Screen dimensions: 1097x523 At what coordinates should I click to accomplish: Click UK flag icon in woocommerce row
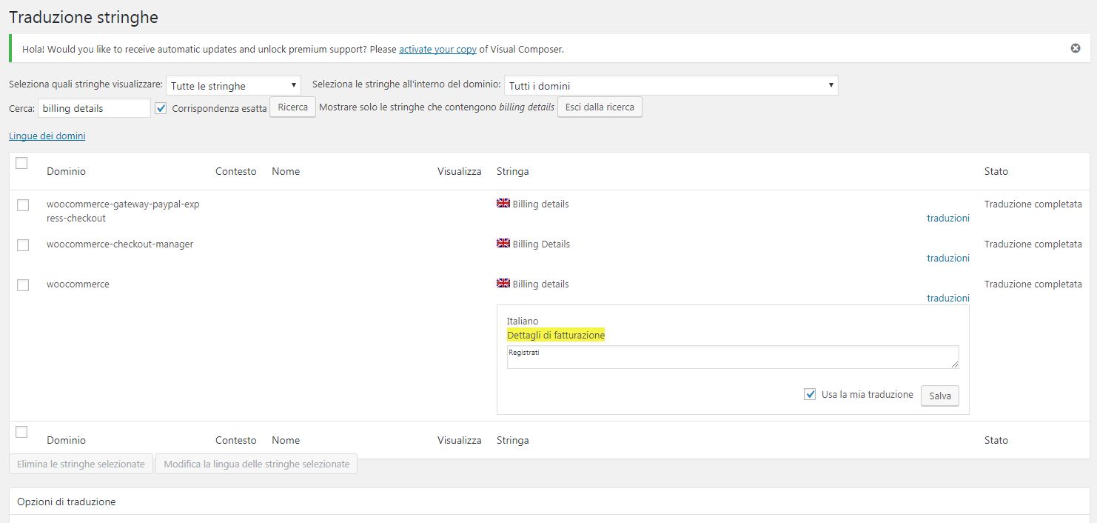[503, 284]
